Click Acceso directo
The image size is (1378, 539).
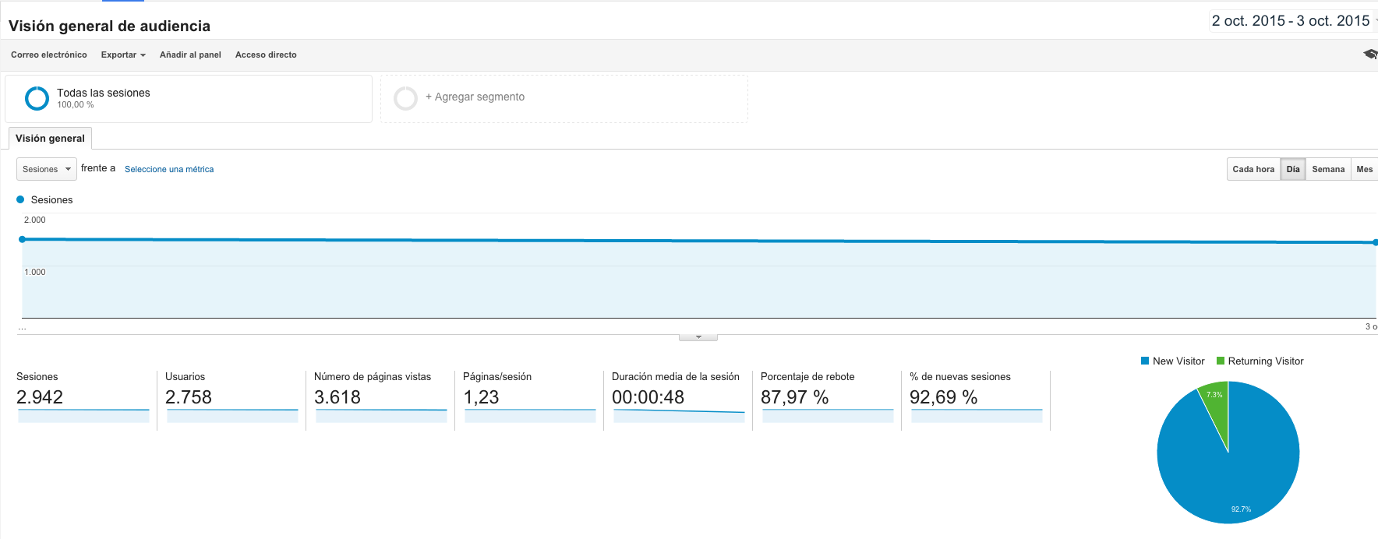(x=266, y=55)
